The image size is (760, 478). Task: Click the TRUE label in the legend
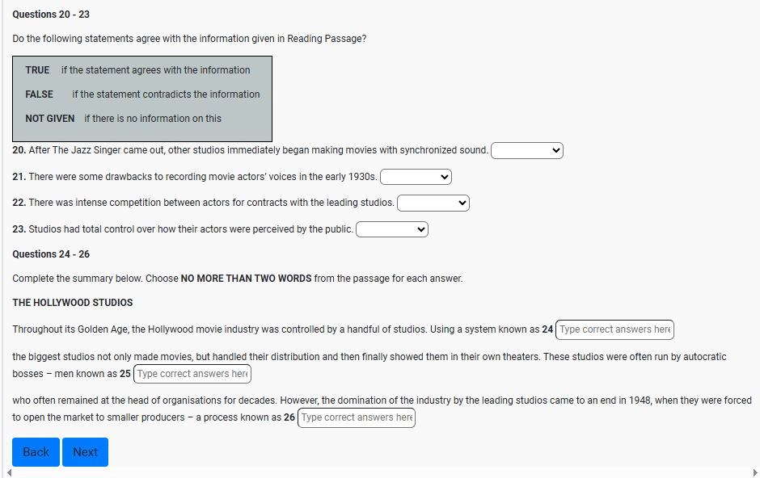37,70
